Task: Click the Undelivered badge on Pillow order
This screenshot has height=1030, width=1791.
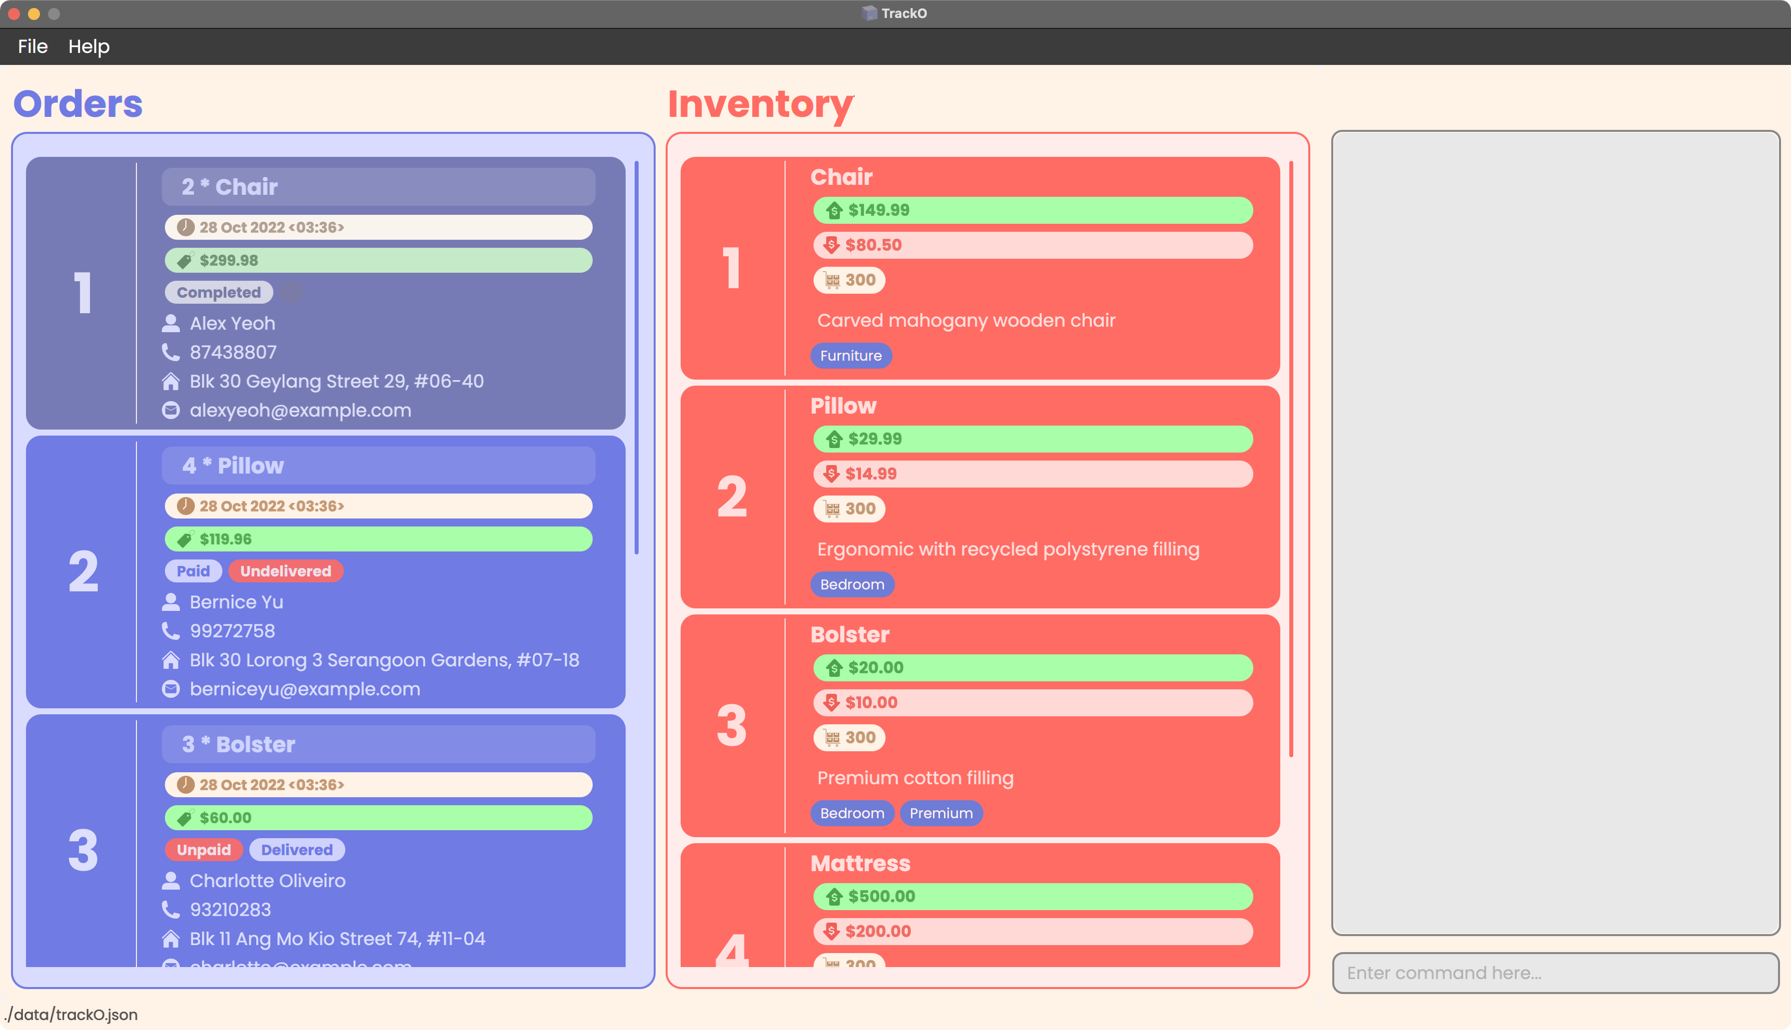Action: 286,571
